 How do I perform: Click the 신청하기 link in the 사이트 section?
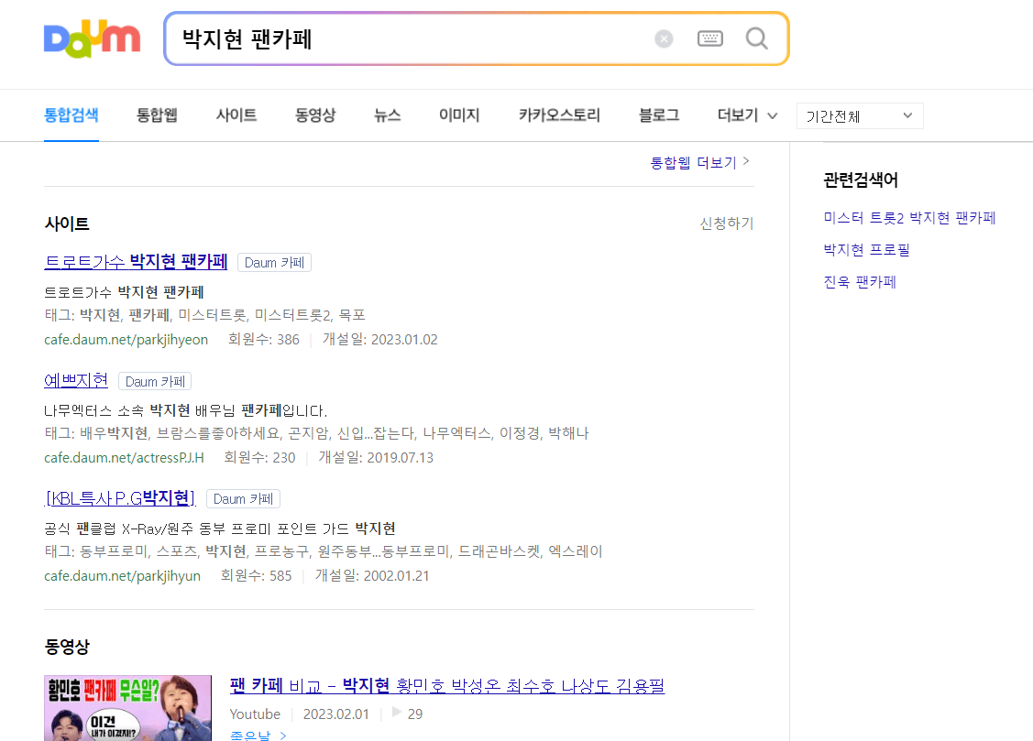(725, 223)
